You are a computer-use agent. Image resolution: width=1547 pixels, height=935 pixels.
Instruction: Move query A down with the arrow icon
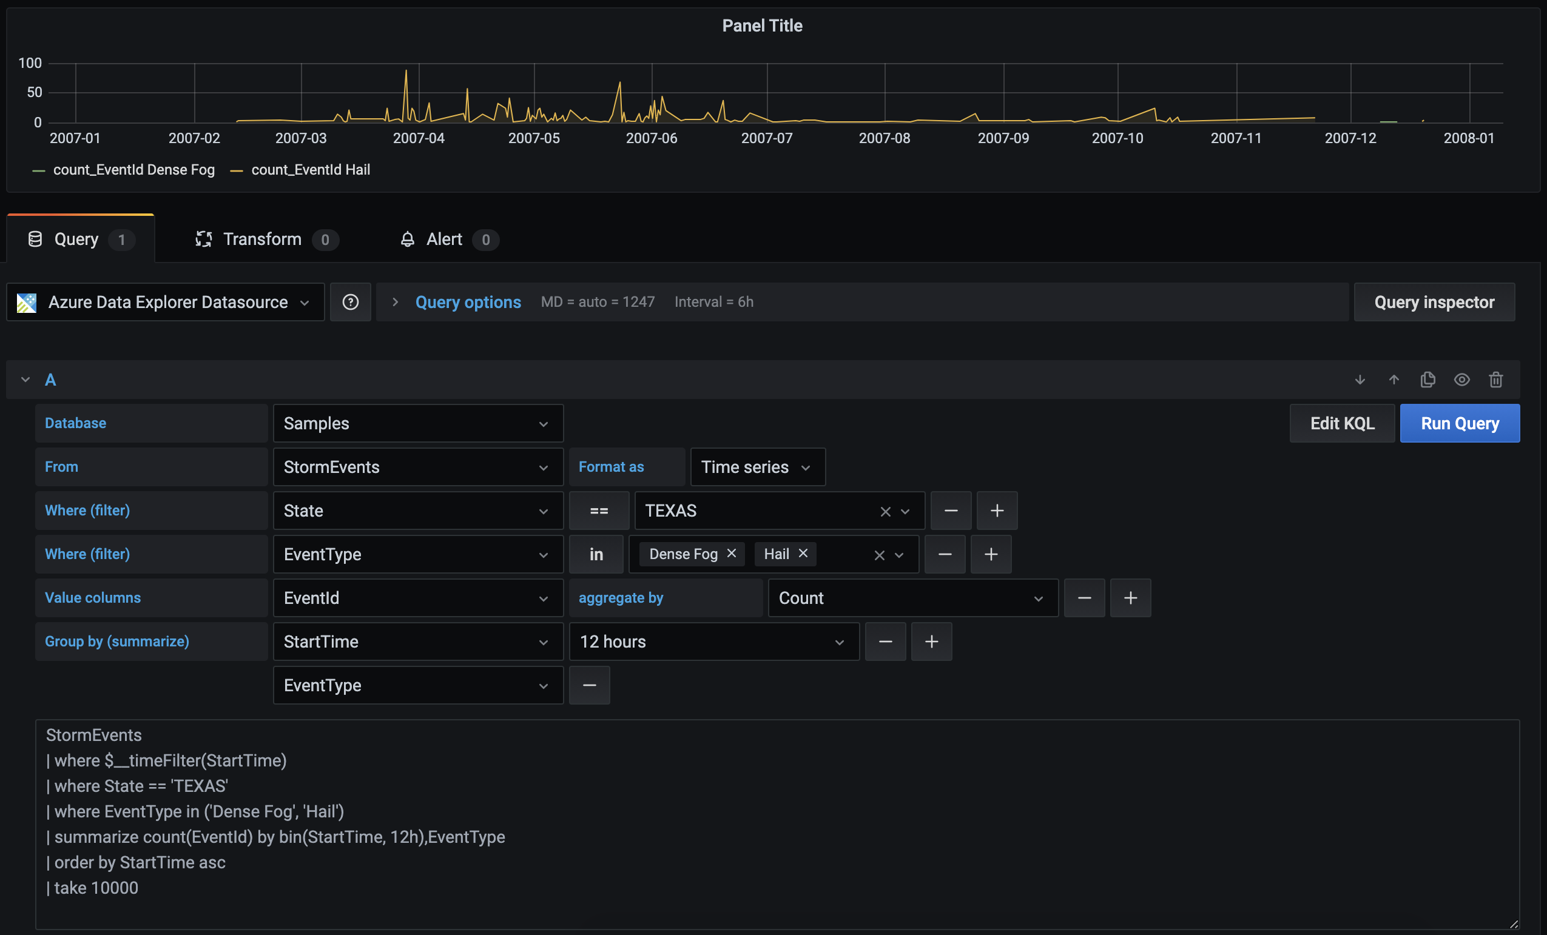point(1360,380)
